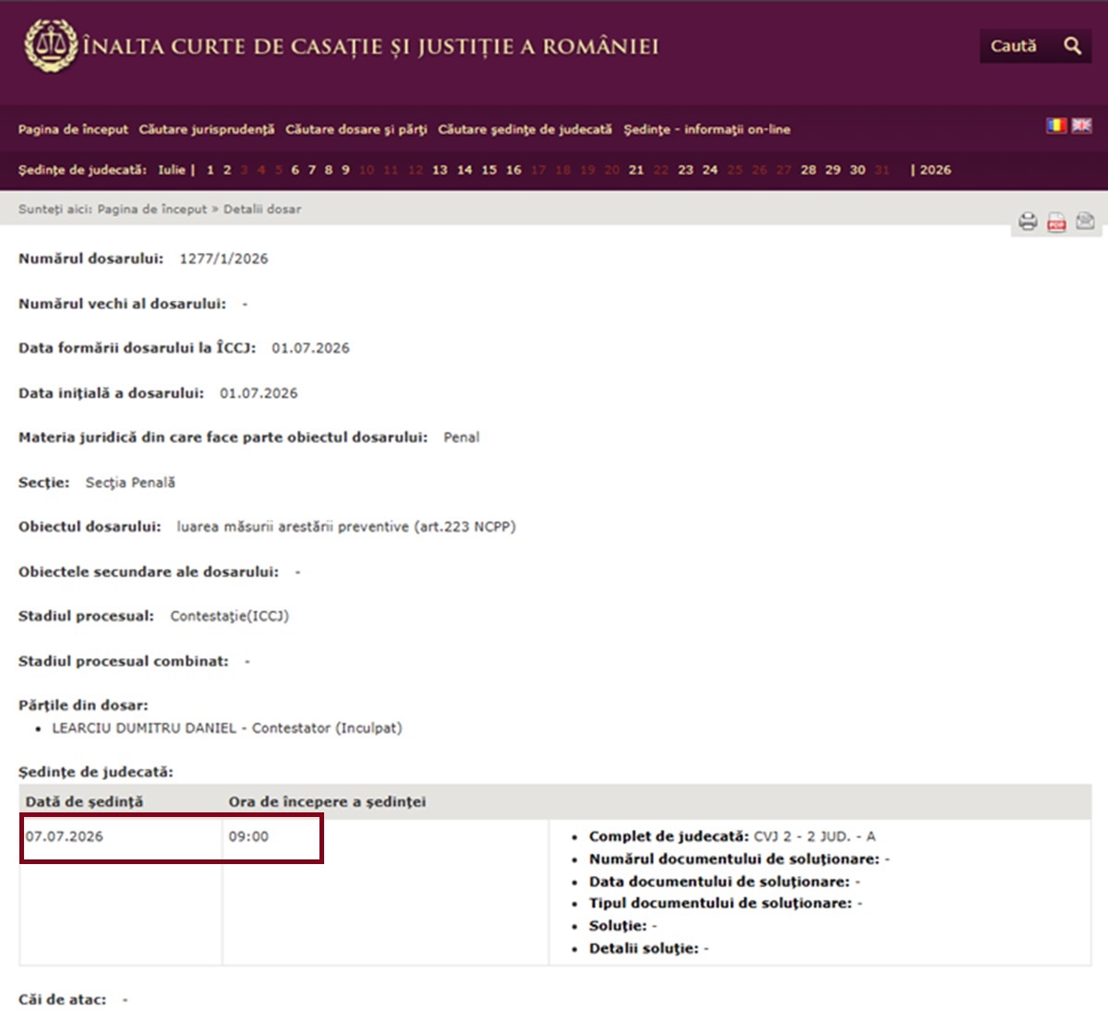Click the magnifying glass search icon

[x=1072, y=45]
